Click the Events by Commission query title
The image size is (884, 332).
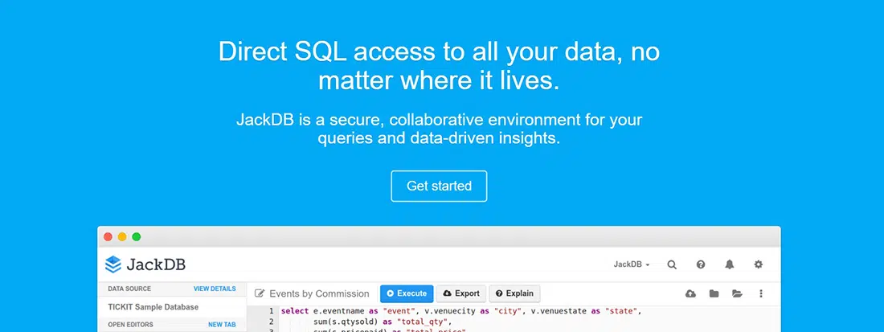[319, 293]
